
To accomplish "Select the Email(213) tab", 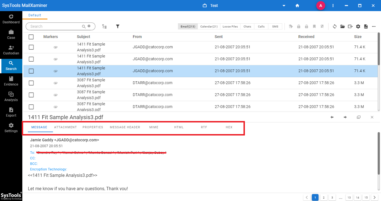I will 188,26.
